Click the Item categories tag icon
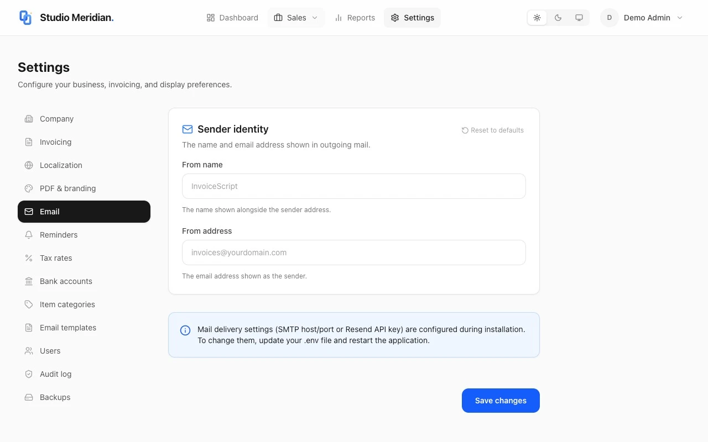708x442 pixels. coord(29,304)
